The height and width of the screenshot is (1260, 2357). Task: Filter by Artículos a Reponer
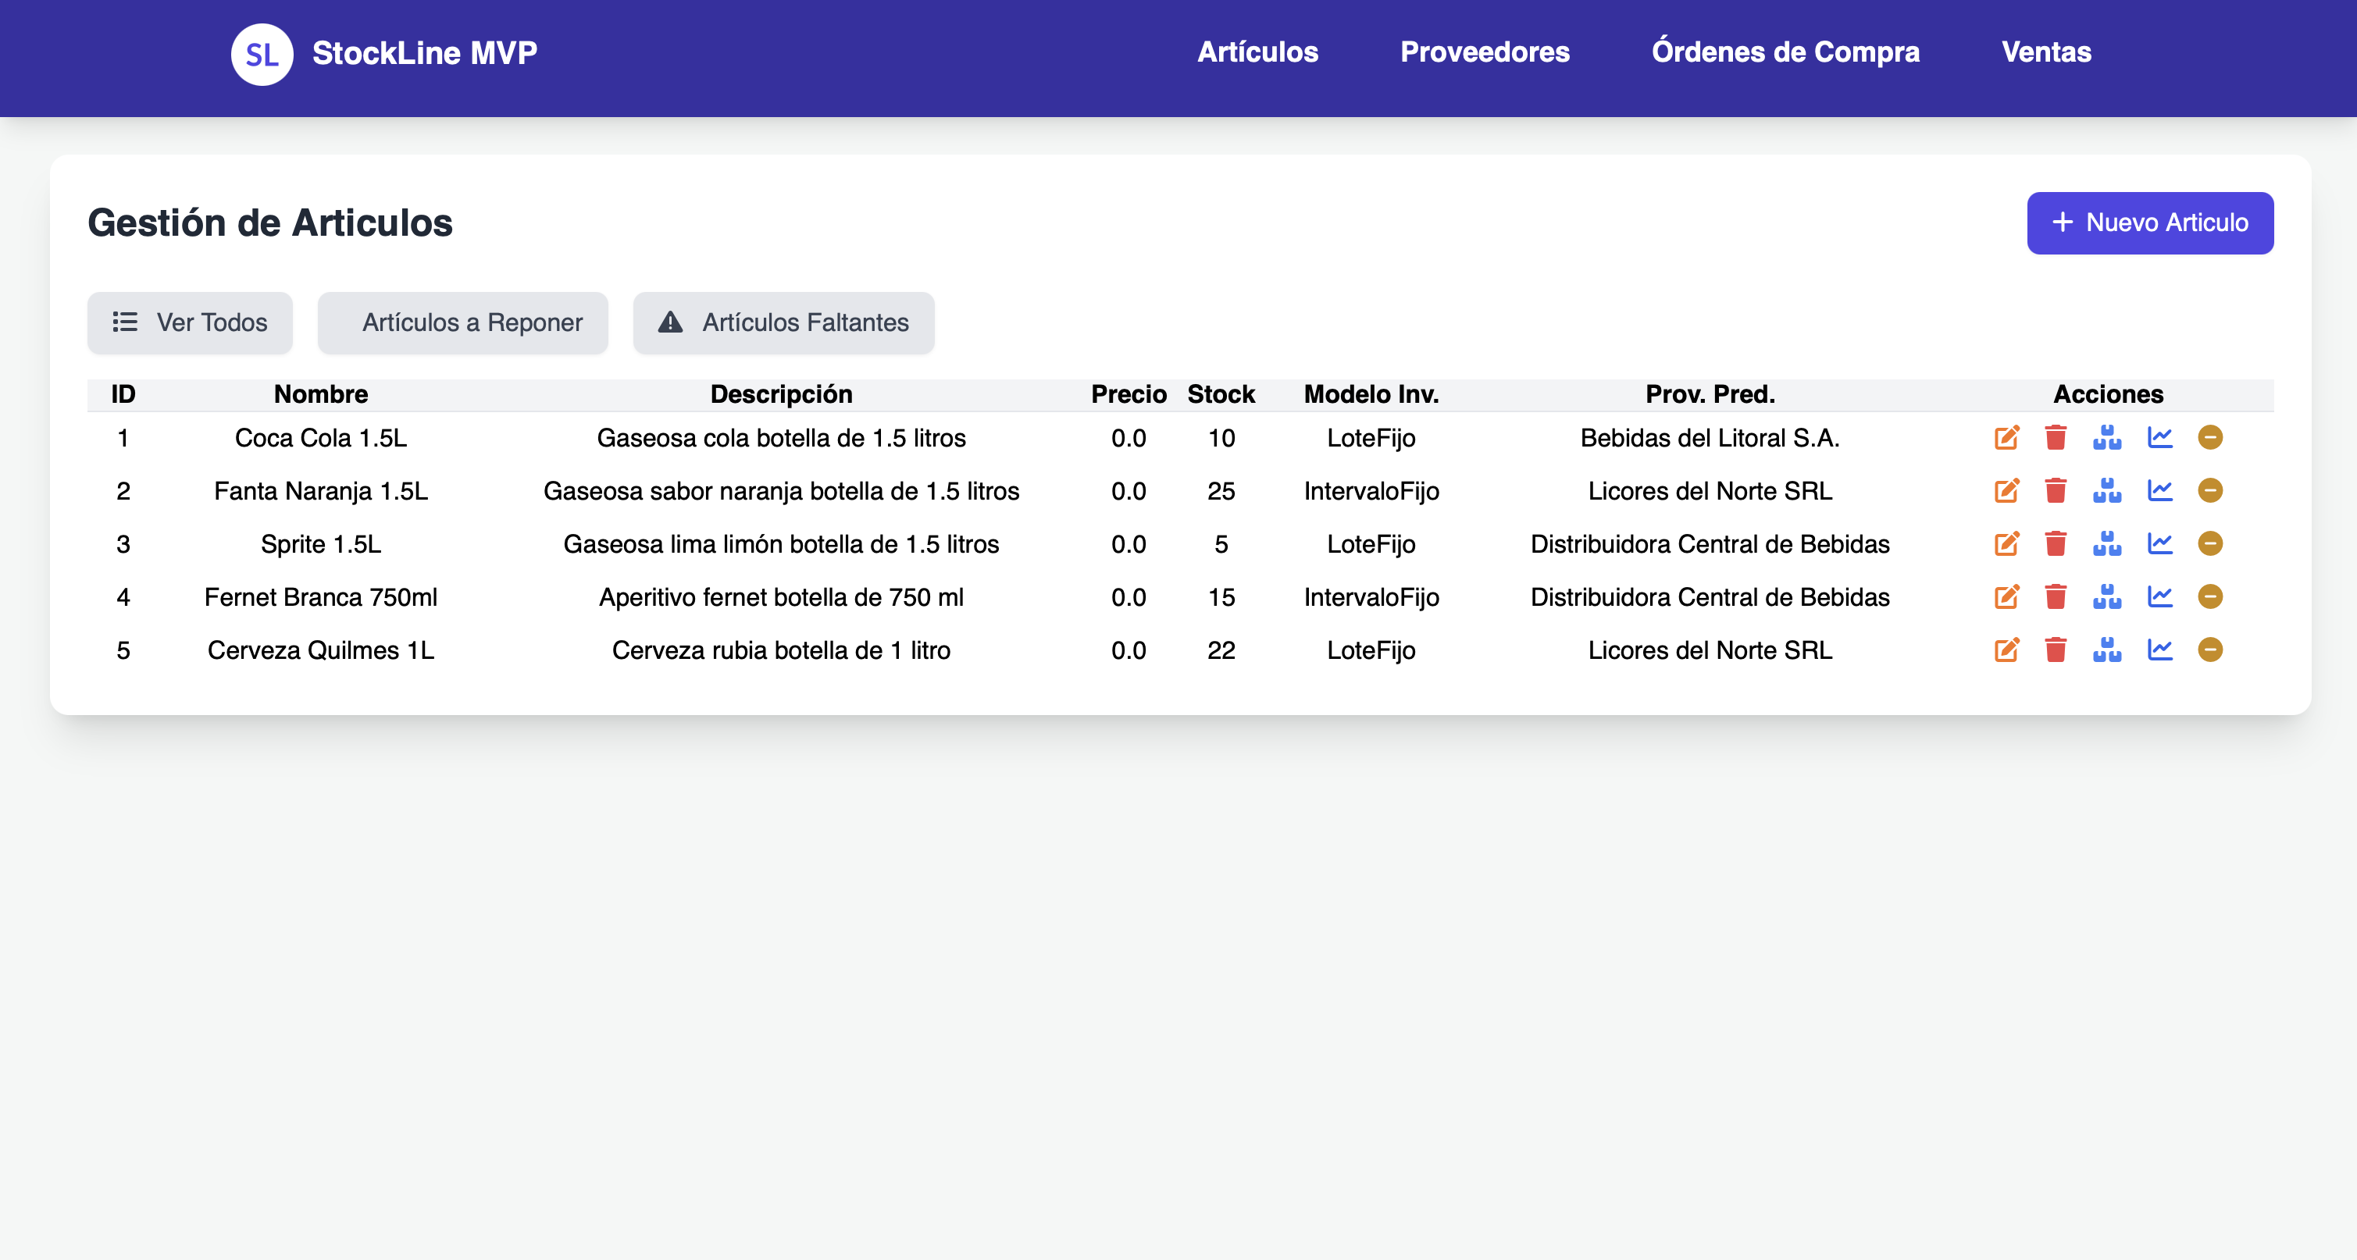pyautogui.click(x=462, y=322)
